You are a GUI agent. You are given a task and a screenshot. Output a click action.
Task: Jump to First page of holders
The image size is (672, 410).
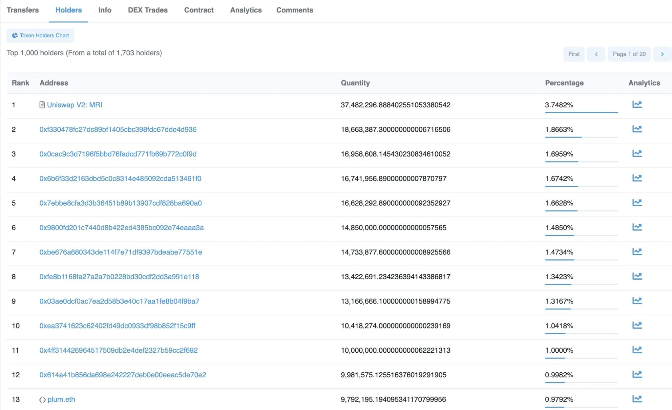click(x=574, y=54)
